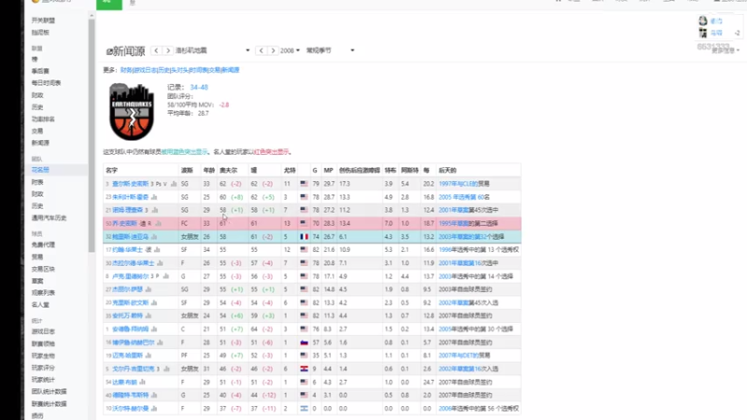Open stats chart icon for player number 27

[148, 289]
